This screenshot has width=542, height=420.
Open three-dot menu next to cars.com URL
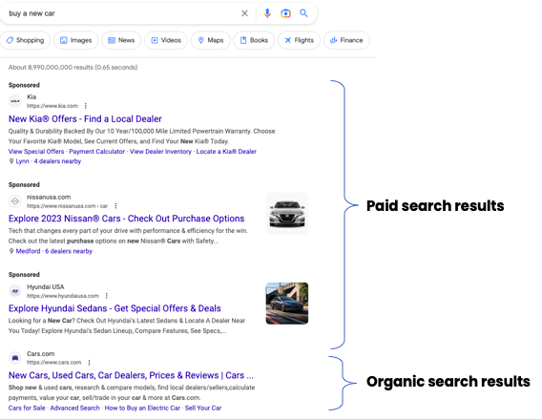(x=89, y=363)
